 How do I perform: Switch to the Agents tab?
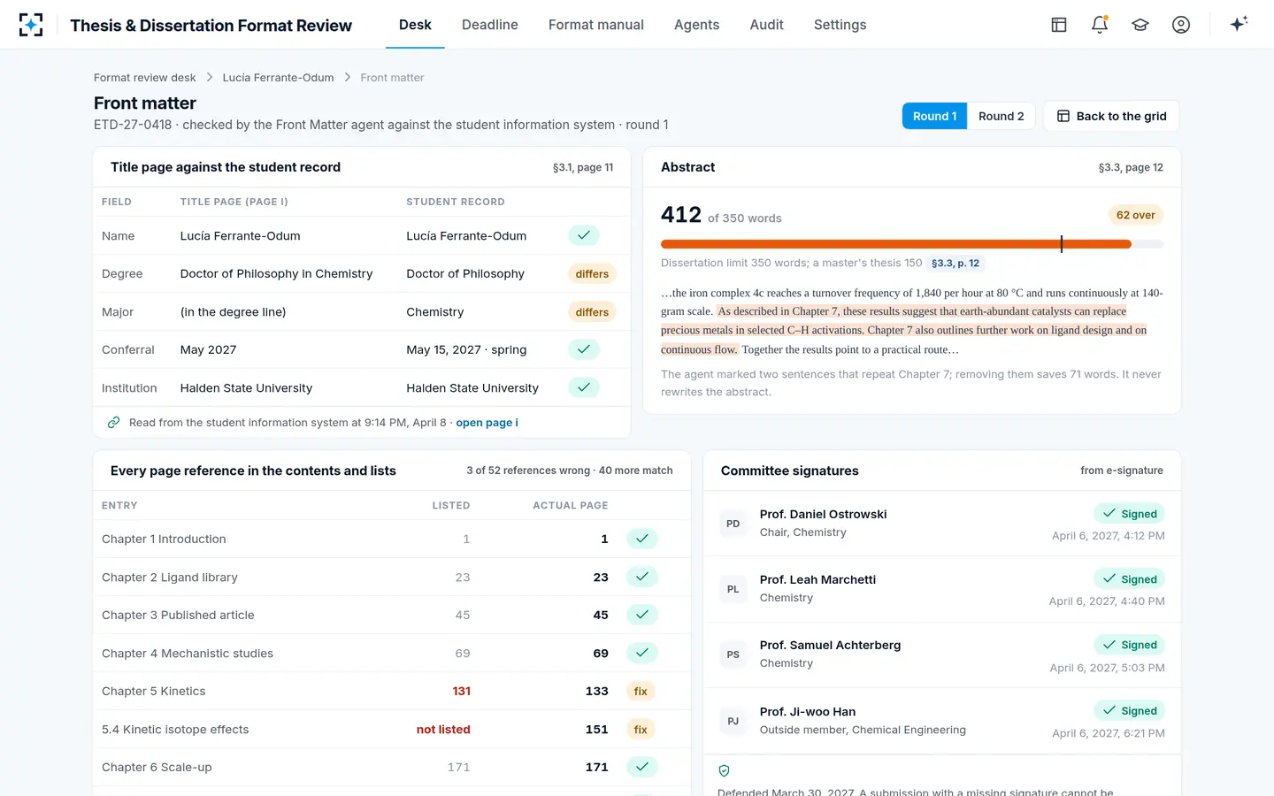[x=697, y=25]
